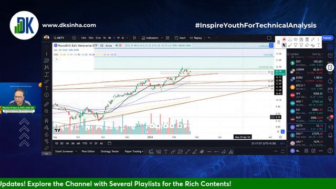Toggle the eye icon in overlay toolbar
This screenshot has height=189, width=336.
pos(296,39)
